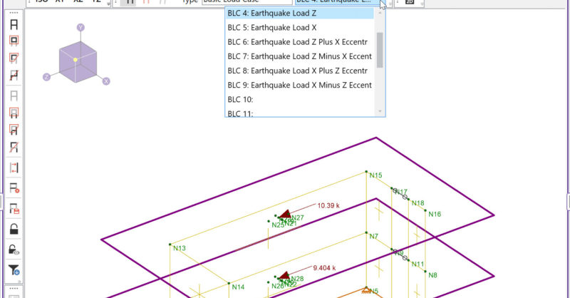Screen dimensions: 570x298
Task: Choose the Line Select tool
Action: click(14, 76)
